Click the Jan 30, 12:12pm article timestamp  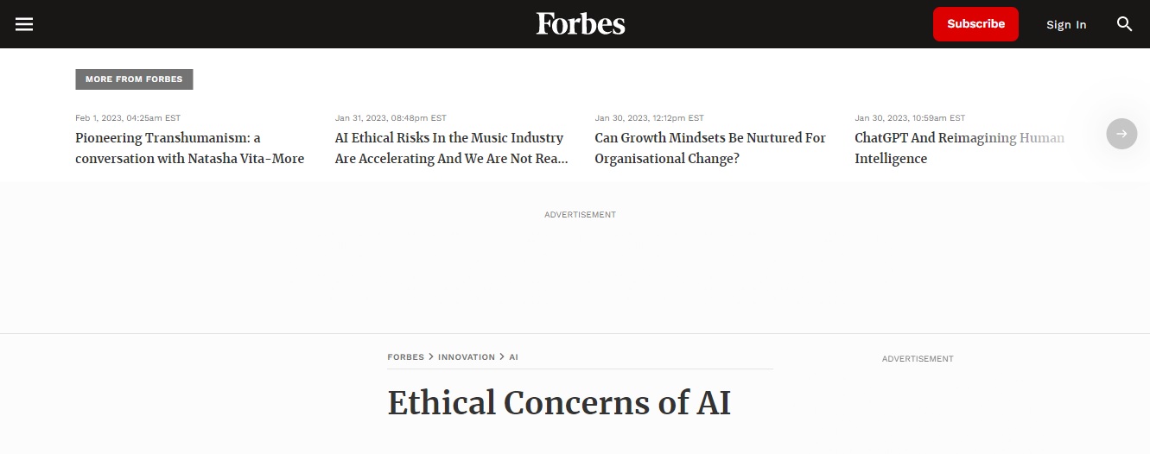point(649,118)
